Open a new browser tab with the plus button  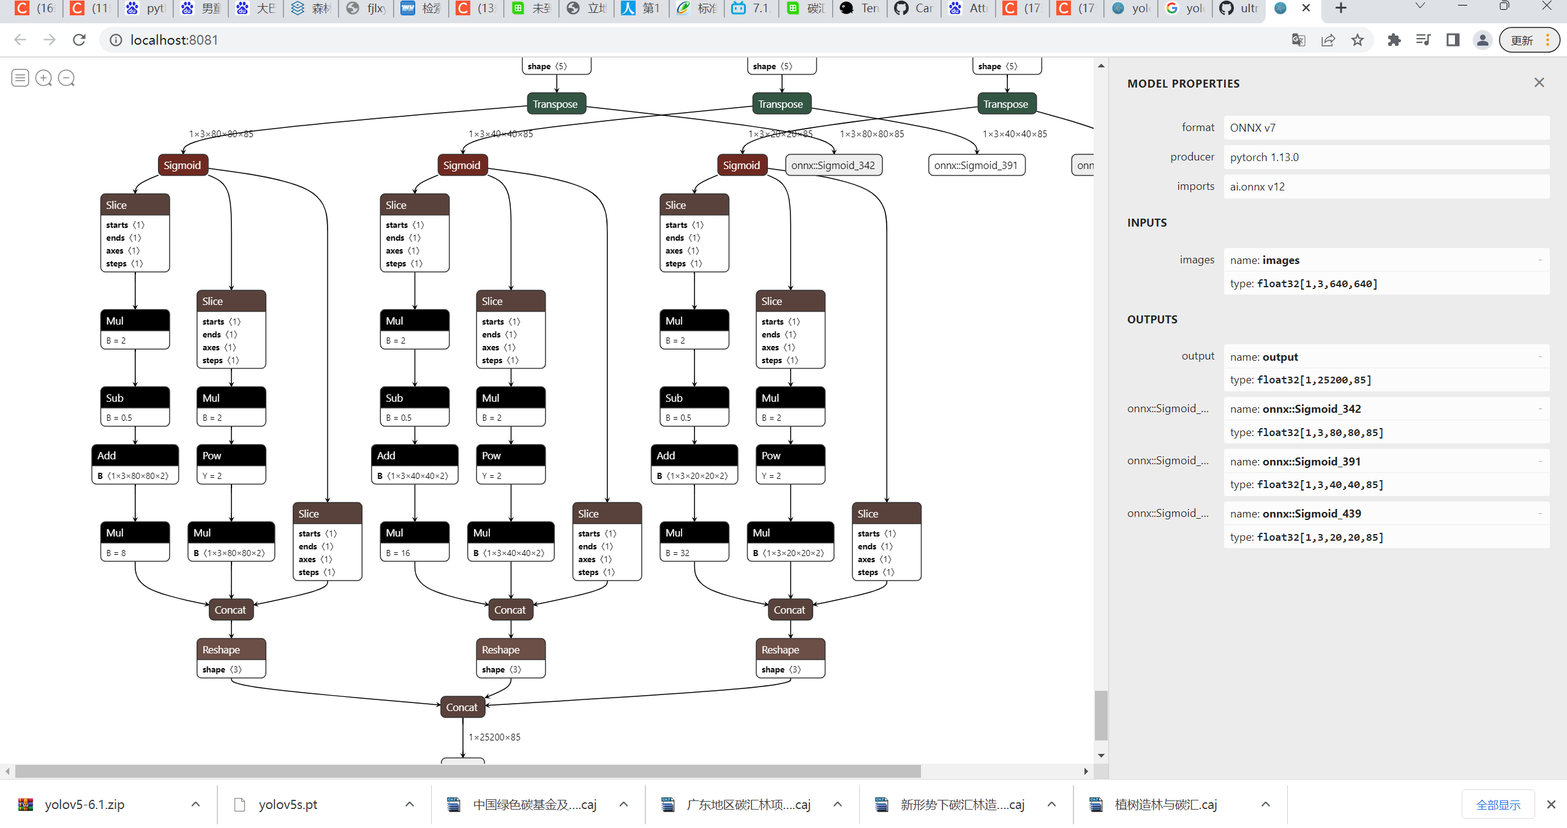point(1340,8)
